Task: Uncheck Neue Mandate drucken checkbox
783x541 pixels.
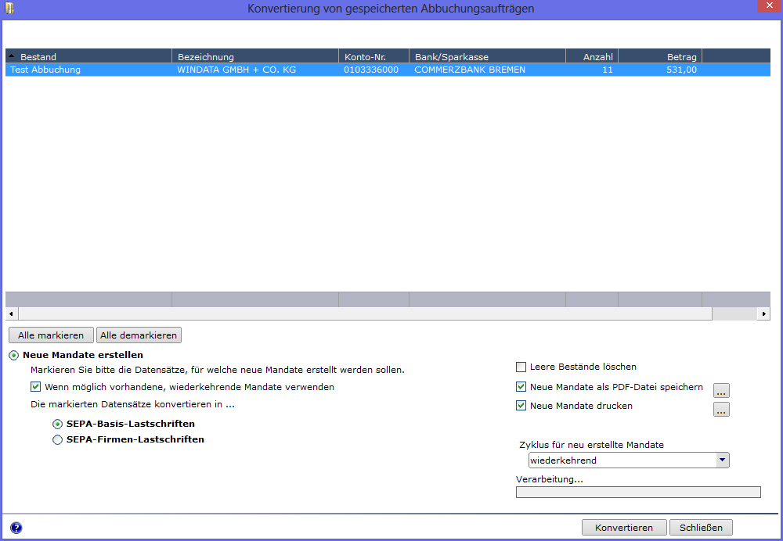Action: (521, 406)
